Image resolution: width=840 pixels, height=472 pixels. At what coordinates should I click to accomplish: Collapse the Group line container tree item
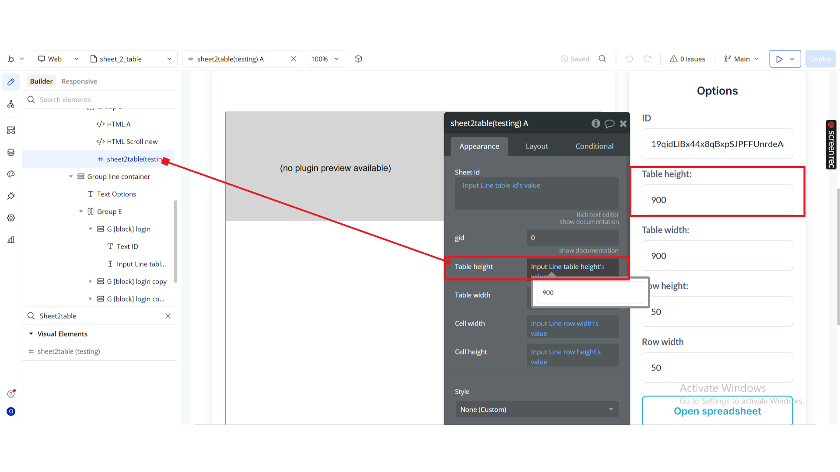tap(71, 177)
